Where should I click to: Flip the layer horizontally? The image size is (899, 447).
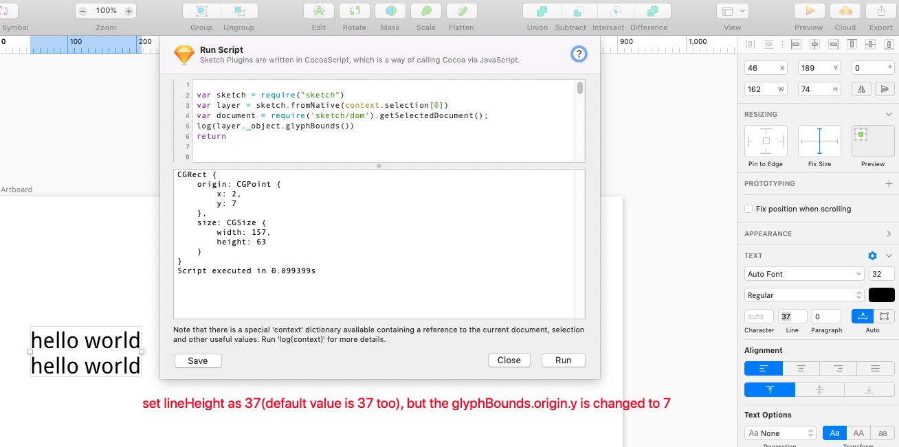tap(861, 89)
